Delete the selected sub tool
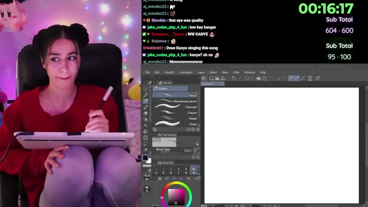The width and height of the screenshot is (368, 207). pos(198,129)
